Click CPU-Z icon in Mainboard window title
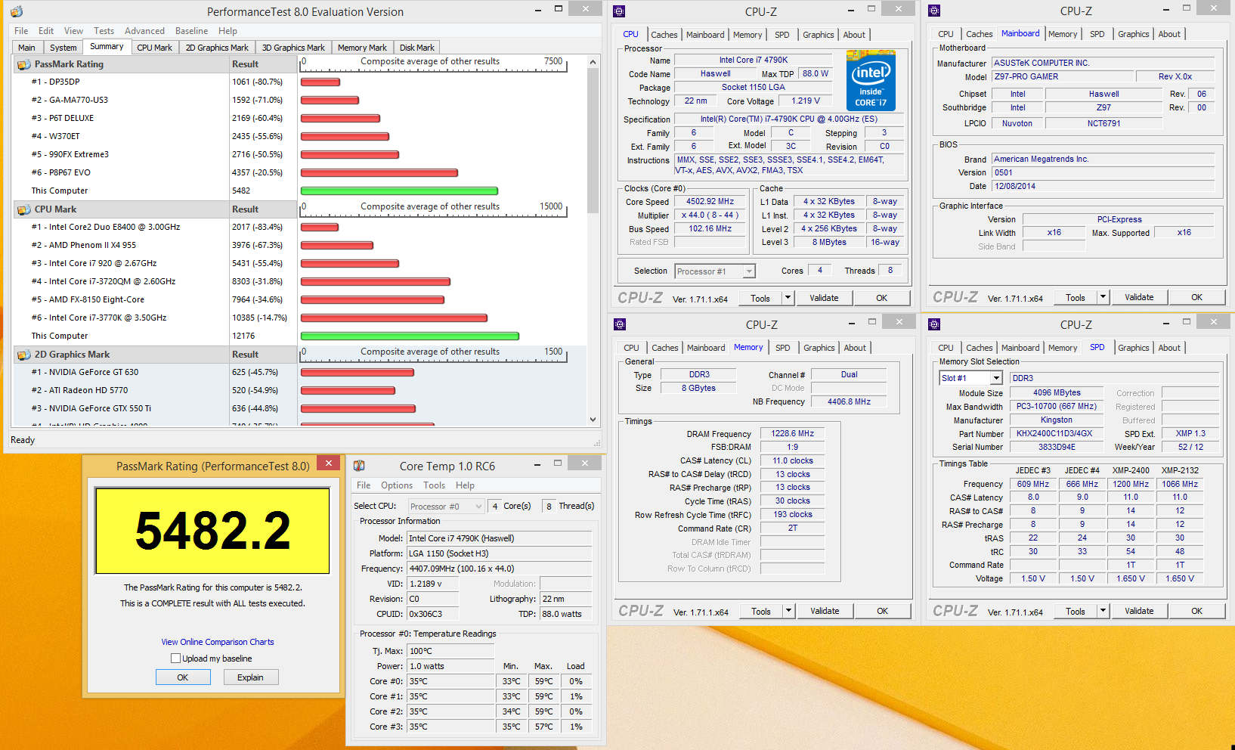Image resolution: width=1235 pixels, height=750 pixels. 934,11
